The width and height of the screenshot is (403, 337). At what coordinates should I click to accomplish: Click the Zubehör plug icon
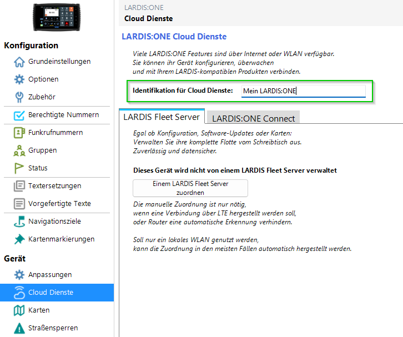[x=19, y=97]
